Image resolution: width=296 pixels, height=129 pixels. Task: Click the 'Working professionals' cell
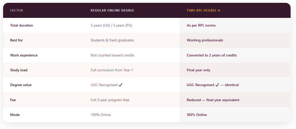(x=205, y=40)
